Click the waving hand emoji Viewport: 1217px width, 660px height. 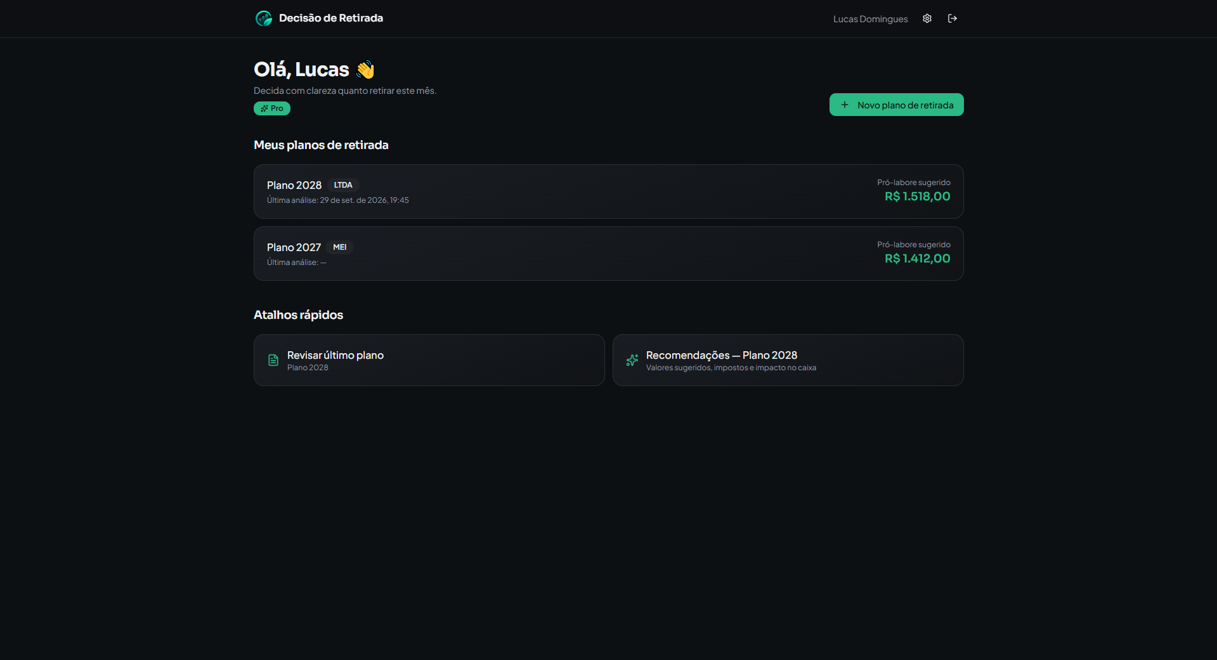[x=365, y=69]
